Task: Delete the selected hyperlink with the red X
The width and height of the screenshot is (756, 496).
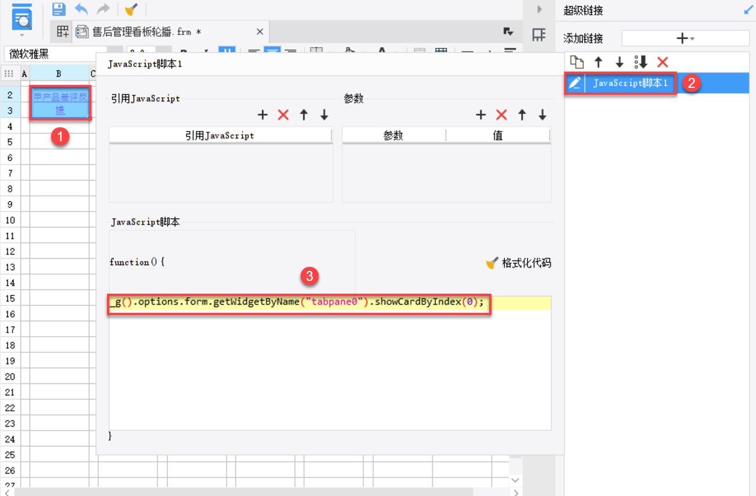Action: 662,62
